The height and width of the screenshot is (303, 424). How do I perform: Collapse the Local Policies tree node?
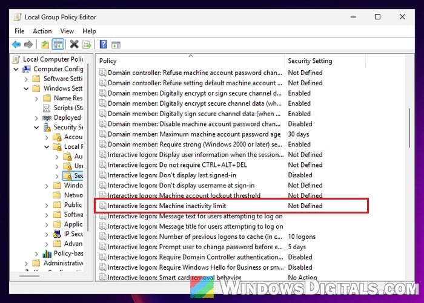point(47,147)
